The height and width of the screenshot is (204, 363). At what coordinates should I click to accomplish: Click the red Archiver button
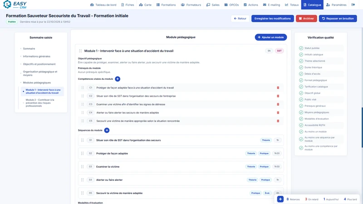tap(306, 19)
